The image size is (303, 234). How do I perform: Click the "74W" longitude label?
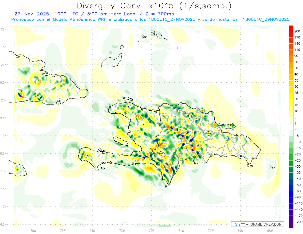point(92,230)
